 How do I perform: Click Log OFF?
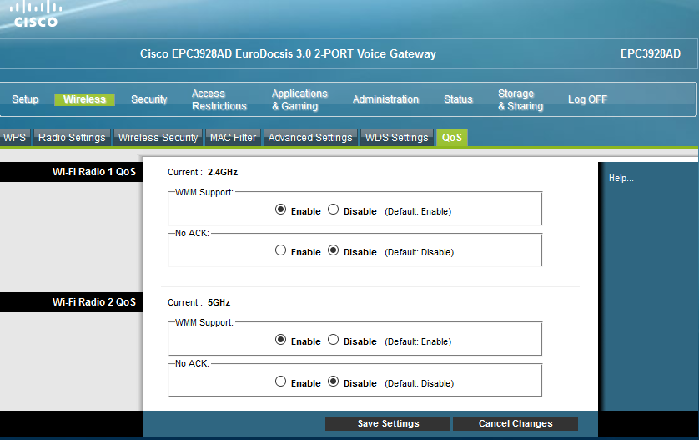pos(587,99)
